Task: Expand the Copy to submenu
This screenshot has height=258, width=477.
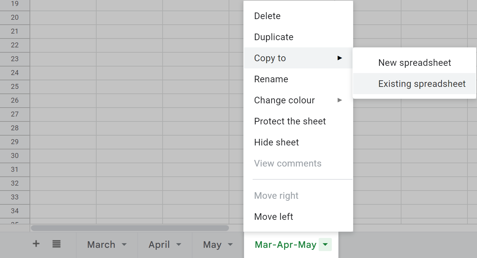Action: [x=270, y=58]
